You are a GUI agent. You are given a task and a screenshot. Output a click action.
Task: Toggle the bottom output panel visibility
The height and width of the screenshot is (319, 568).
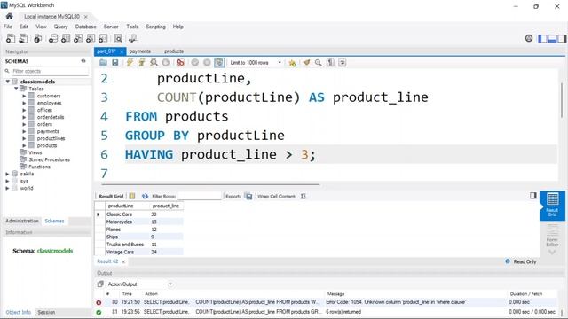(x=552, y=38)
